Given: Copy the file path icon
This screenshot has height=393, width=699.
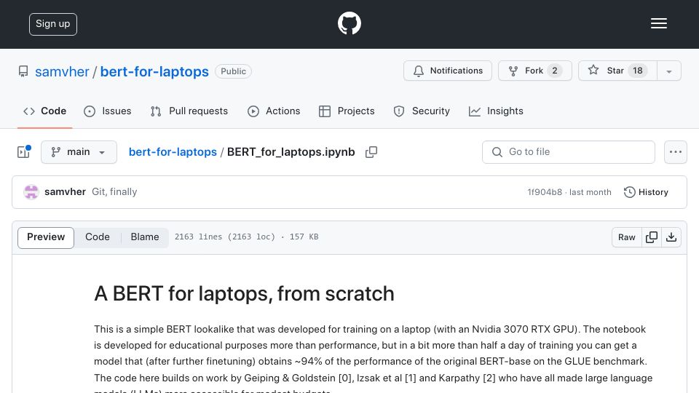Looking at the screenshot, I should point(371,152).
